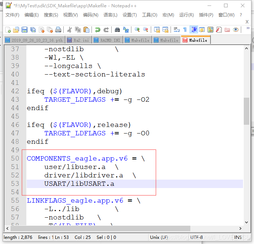
Task: Redo edit with the Redo arrow icon
Action: 106,30
